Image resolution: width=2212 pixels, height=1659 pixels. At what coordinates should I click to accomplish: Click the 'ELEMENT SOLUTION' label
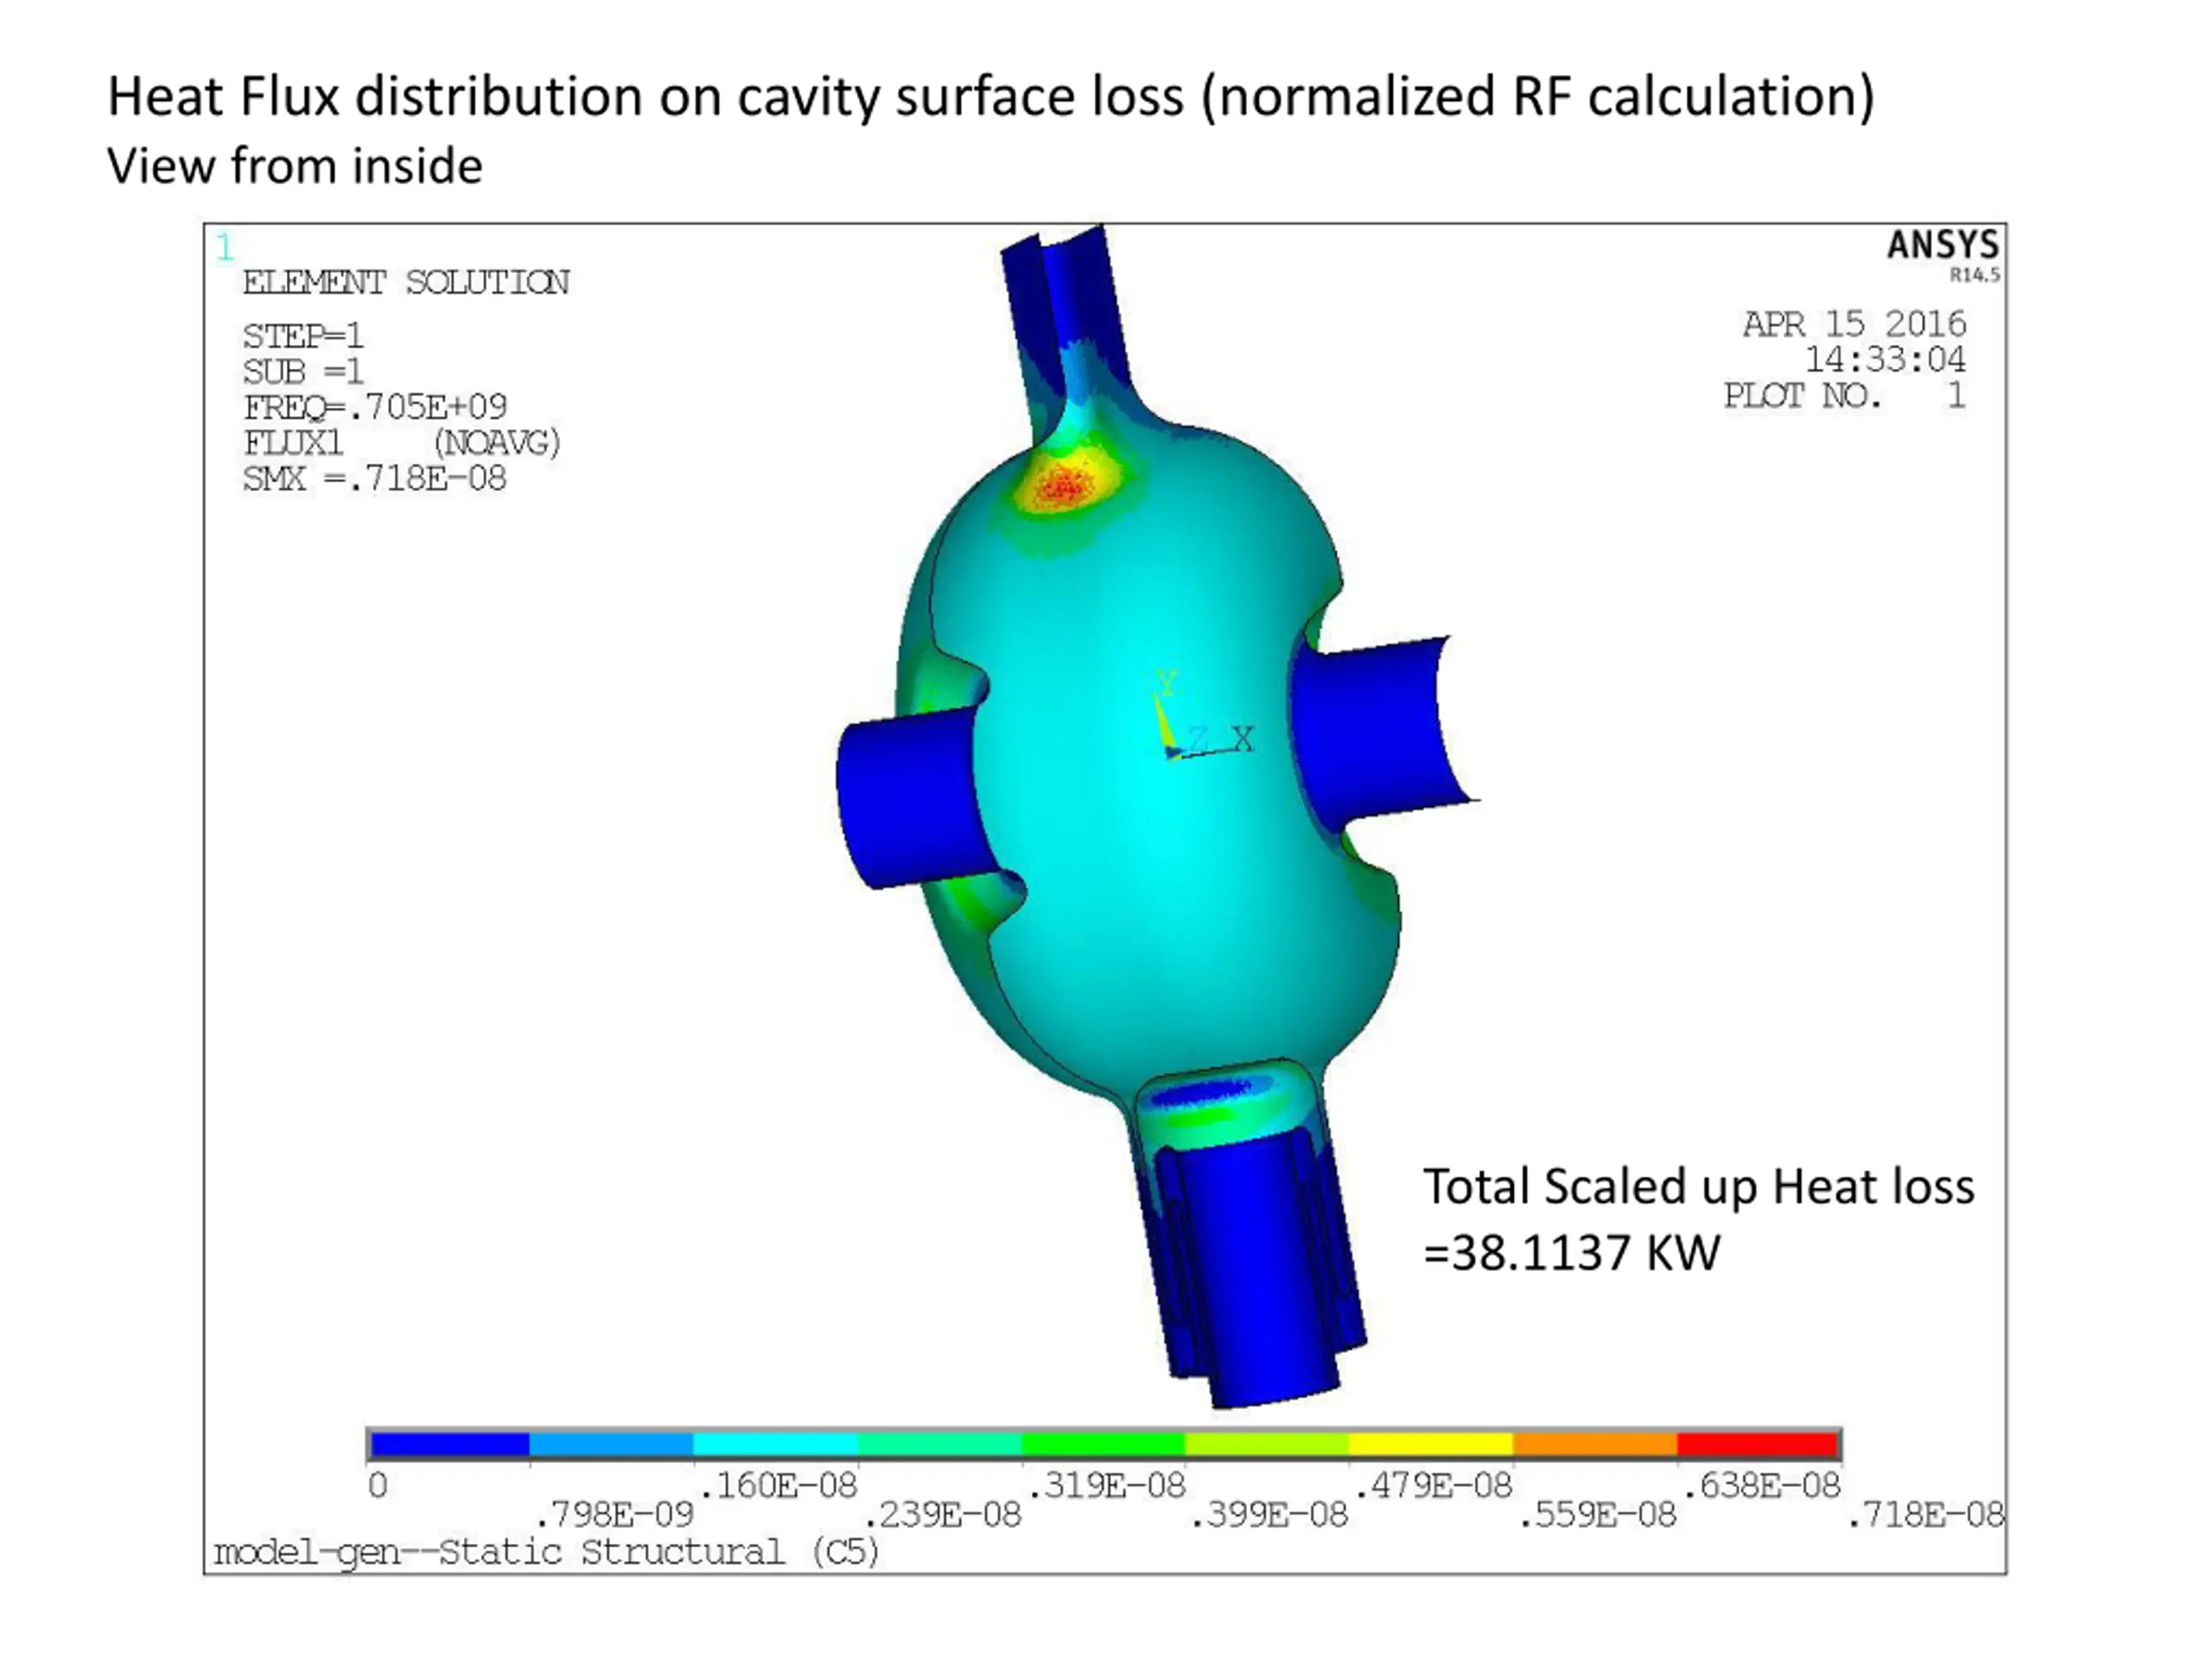(406, 283)
